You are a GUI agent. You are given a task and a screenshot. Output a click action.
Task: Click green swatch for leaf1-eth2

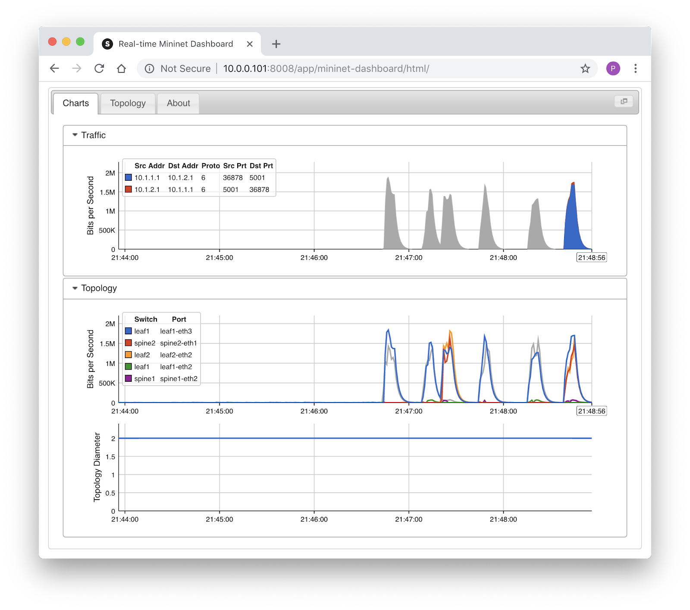(128, 367)
